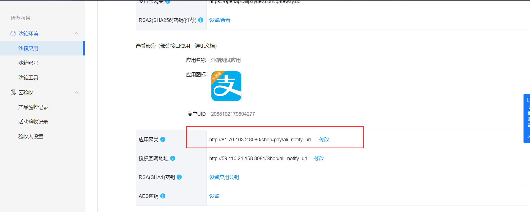Click the 商户UID field label

click(196, 114)
